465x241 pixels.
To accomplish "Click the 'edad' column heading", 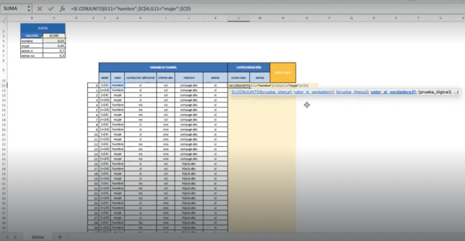I will click(x=104, y=77).
